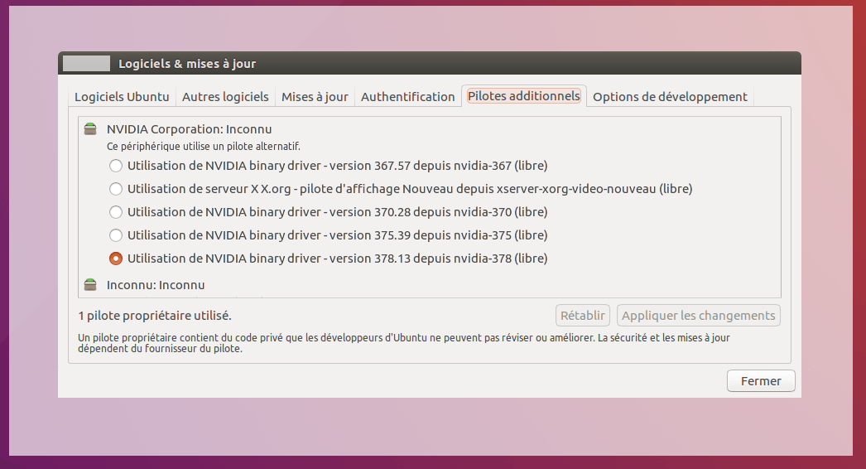Click the NVIDIA Corporation: Inconnu heading text
This screenshot has width=866, height=469.
click(x=189, y=129)
